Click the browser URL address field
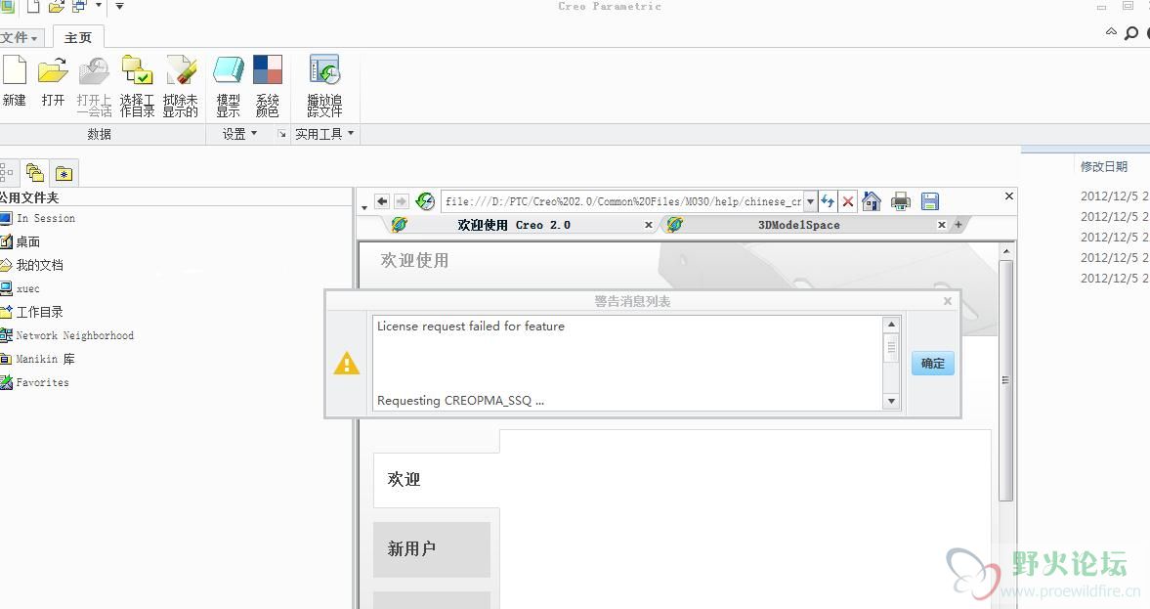The image size is (1150, 609). click(x=622, y=201)
